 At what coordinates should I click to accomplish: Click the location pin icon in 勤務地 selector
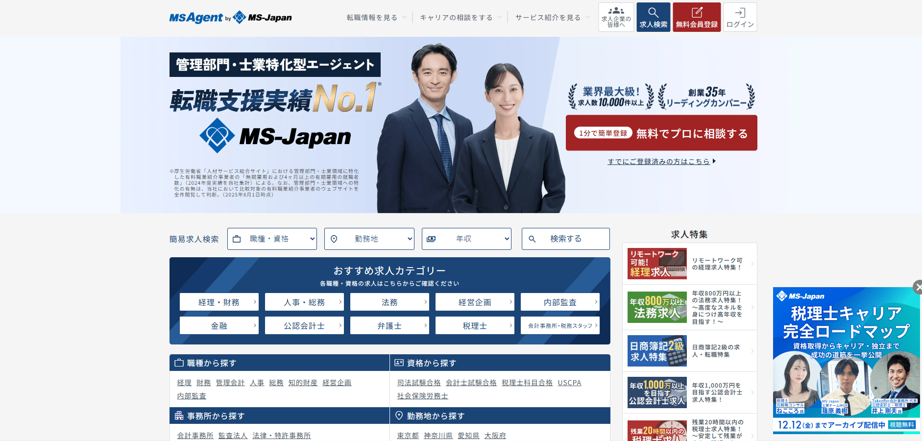click(x=334, y=239)
